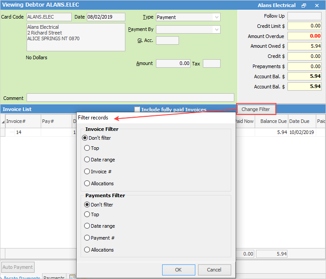This screenshot has width=326, height=279.
Task: Switch to the Payments tab
Action: click(x=54, y=277)
